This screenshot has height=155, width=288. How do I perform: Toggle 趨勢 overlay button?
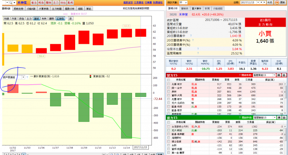click(52, 18)
